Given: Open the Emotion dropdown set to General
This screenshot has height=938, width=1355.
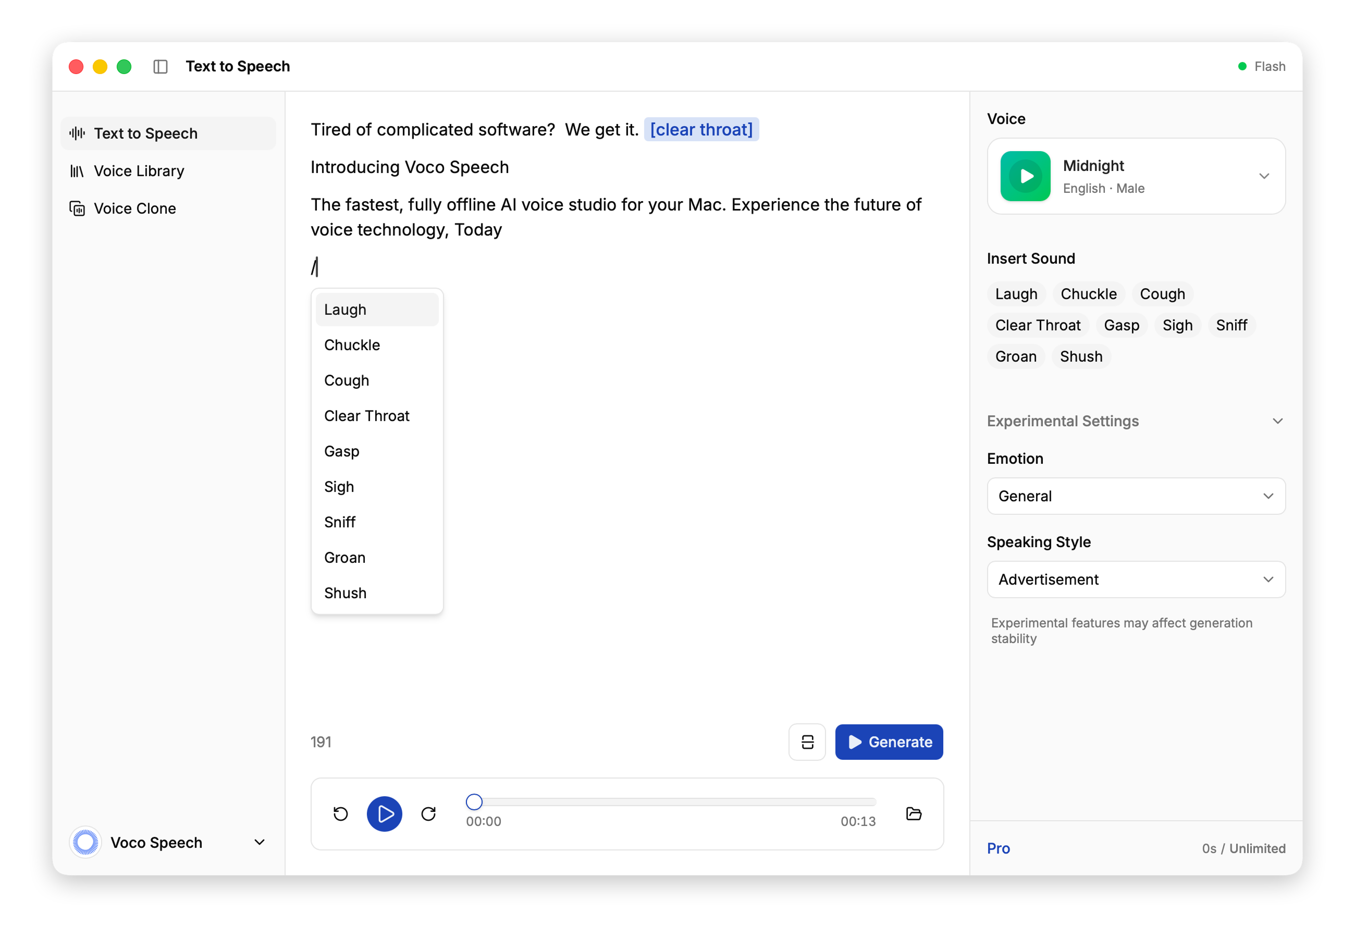Looking at the screenshot, I should [1135, 496].
